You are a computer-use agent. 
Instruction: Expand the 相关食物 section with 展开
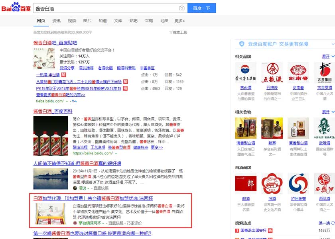328,112
